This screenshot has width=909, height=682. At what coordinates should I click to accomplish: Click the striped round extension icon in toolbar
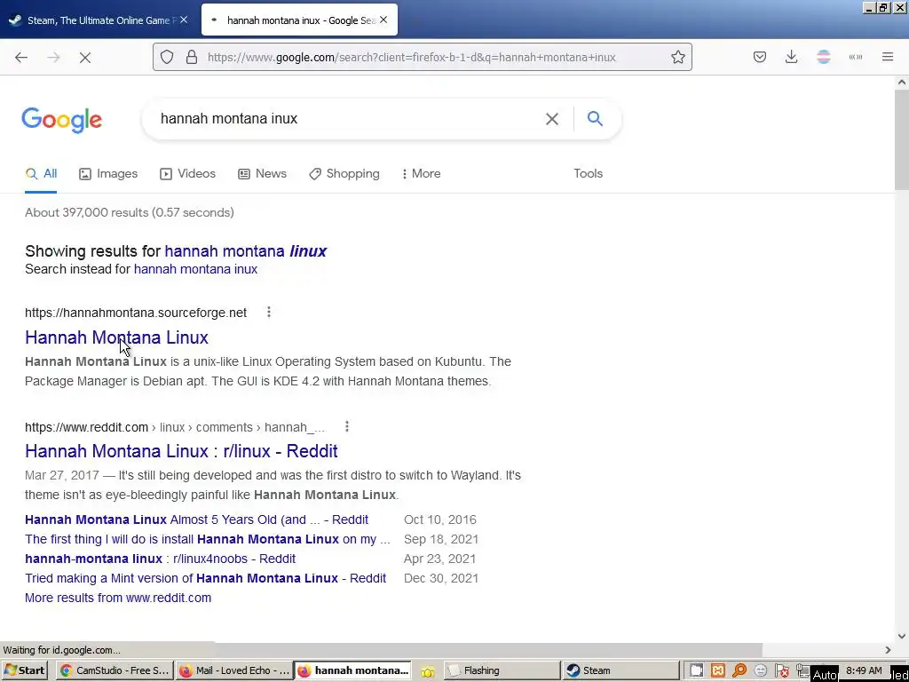pyautogui.click(x=823, y=57)
